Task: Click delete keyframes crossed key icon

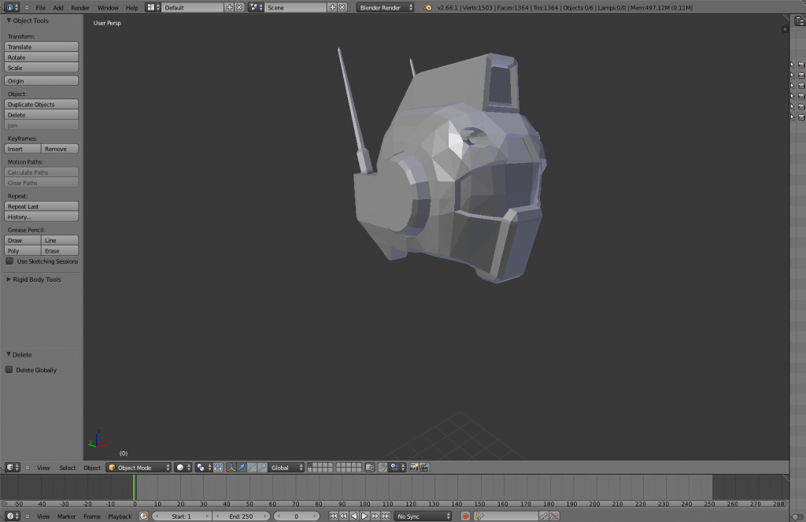Action: pyautogui.click(x=554, y=516)
